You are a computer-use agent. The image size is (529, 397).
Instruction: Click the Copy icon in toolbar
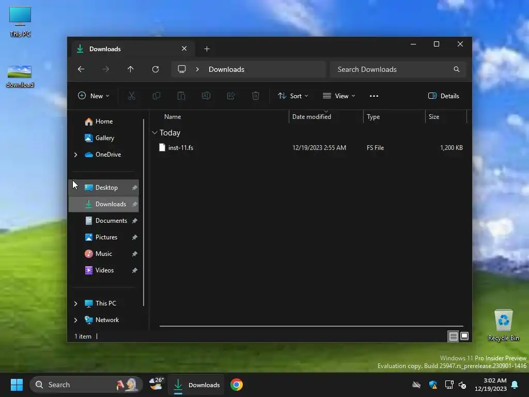click(157, 96)
